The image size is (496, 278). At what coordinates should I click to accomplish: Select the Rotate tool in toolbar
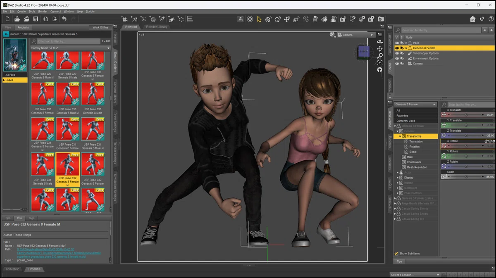[278, 19]
